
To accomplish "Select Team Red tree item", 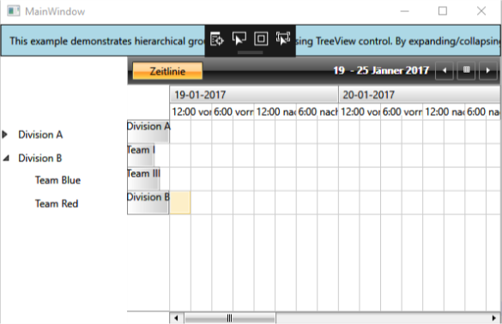I will coord(57,203).
